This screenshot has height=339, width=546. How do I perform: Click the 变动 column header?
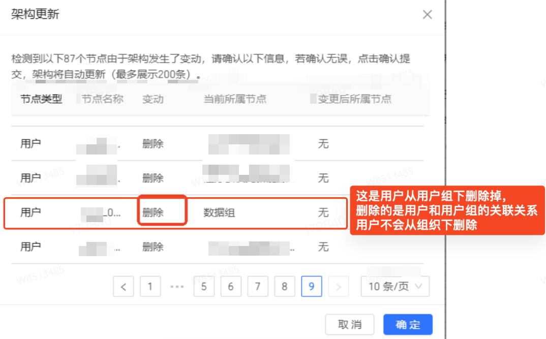[153, 99]
